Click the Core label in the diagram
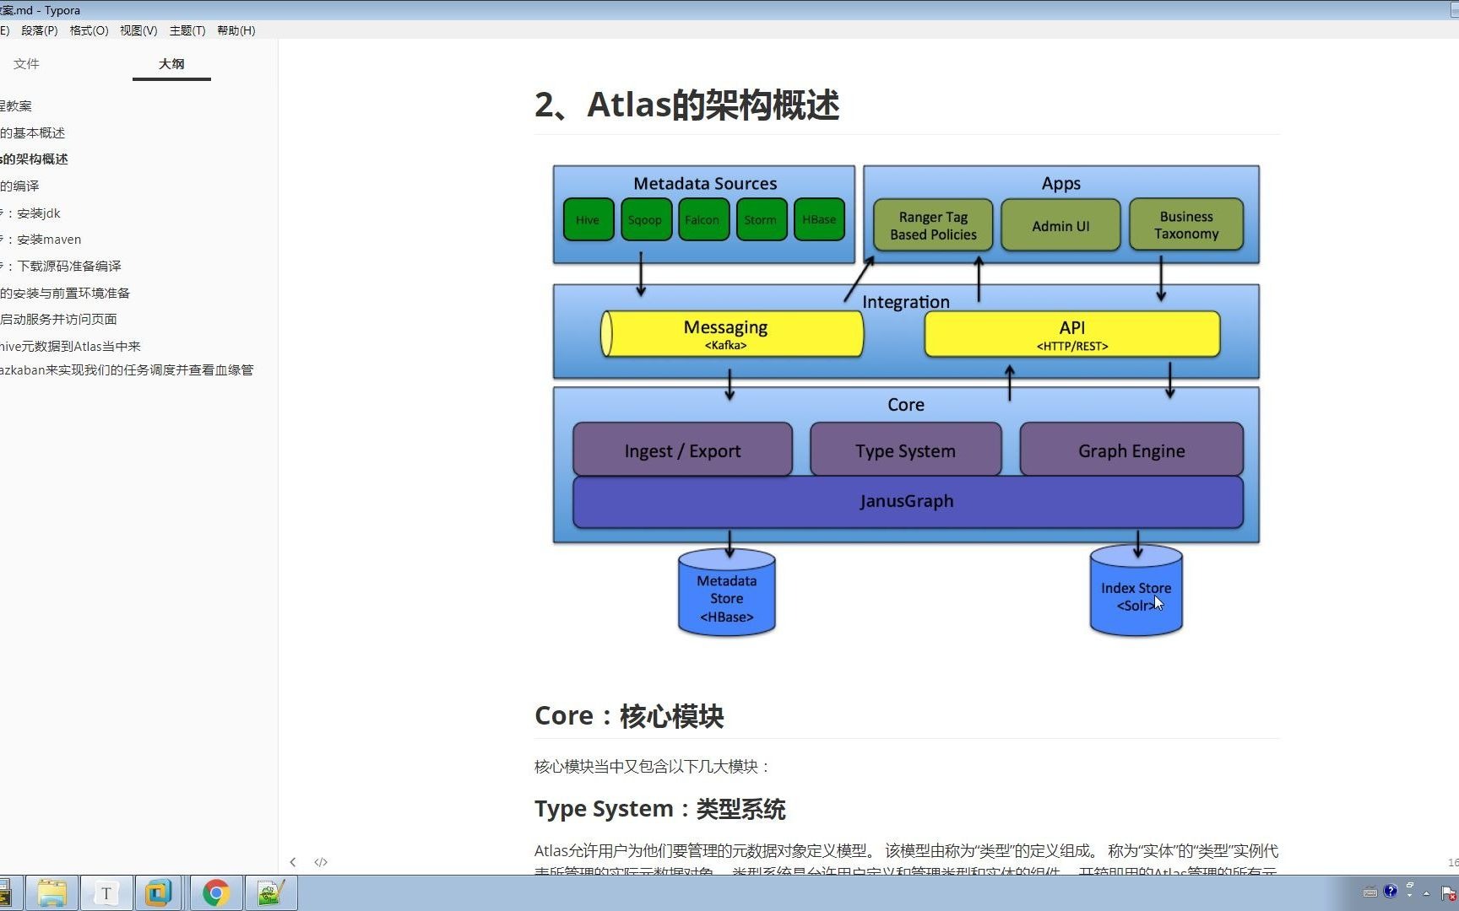This screenshot has height=911, width=1459. pos(906,404)
